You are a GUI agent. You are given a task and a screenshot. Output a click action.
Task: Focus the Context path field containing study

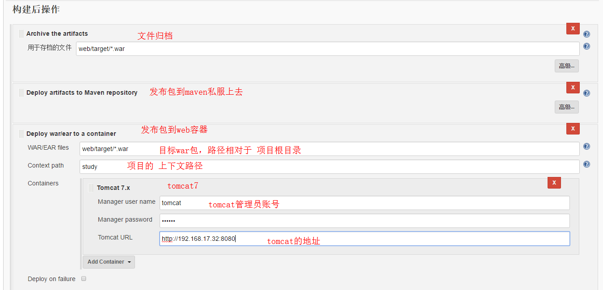pyautogui.click(x=329, y=167)
